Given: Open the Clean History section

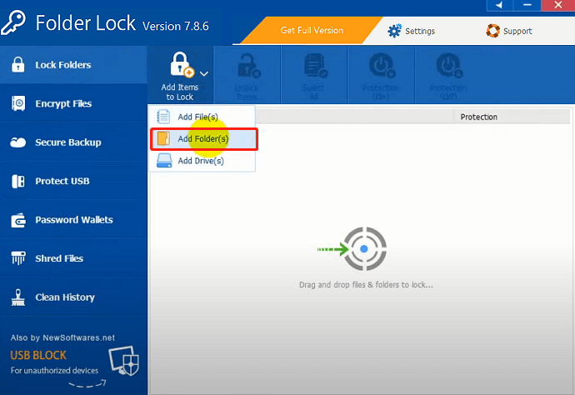Looking at the screenshot, I should [73, 297].
